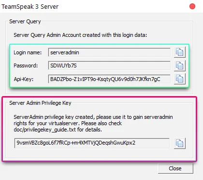Click the 'TeamSpeak 3 Server' window title
203x180 pixels.
pyautogui.click(x=30, y=7)
